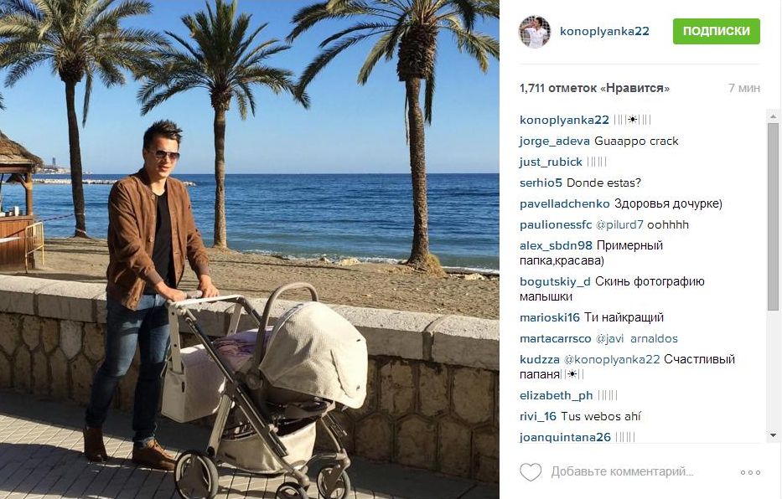Viewport: 782px width, 499px height.
Task: Open jorge_adeva commenter profile
Action: tap(555, 141)
